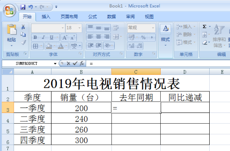Open the 字体 dialog launcher

(x=80, y=54)
